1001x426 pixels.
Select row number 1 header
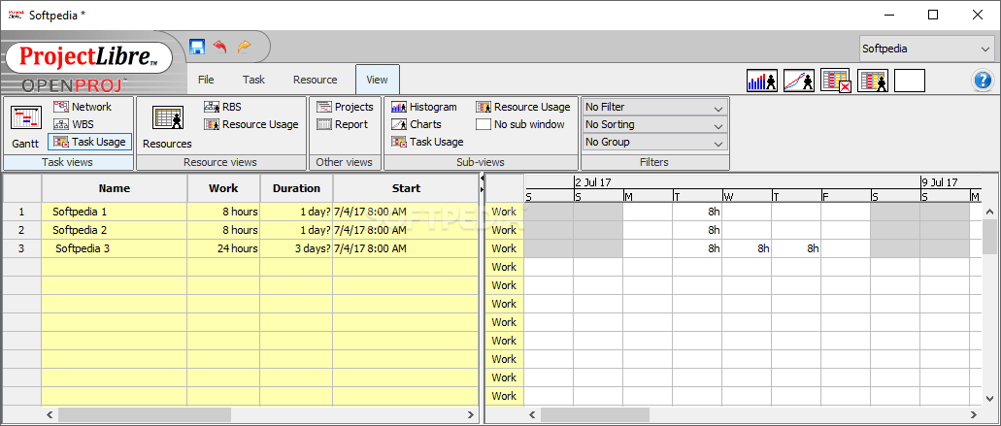21,212
